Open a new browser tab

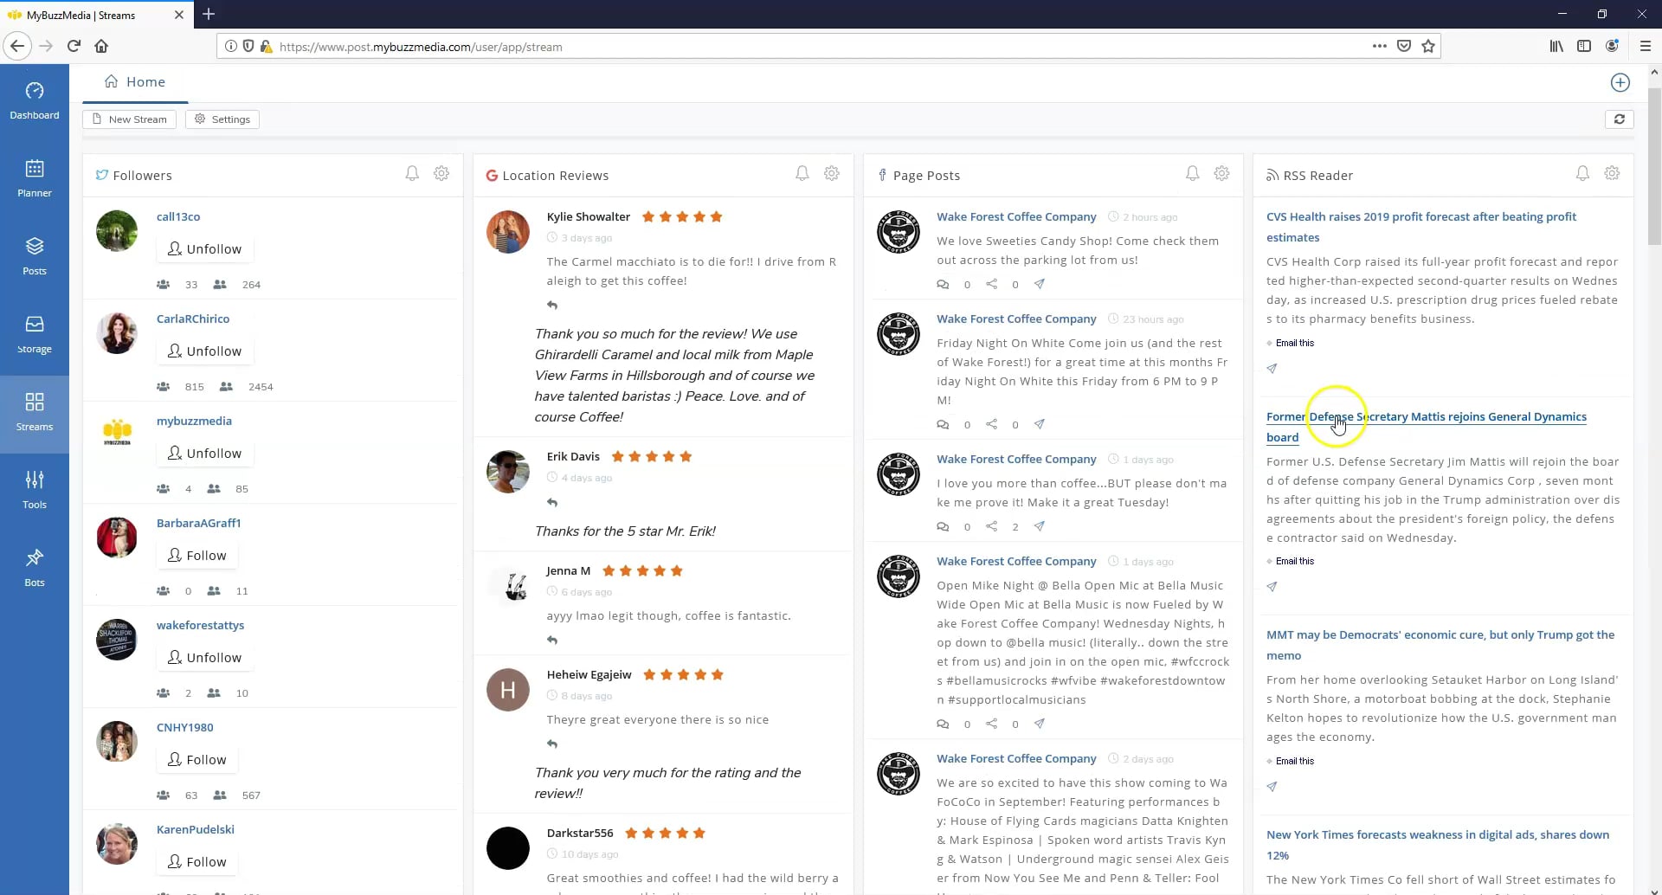click(209, 14)
